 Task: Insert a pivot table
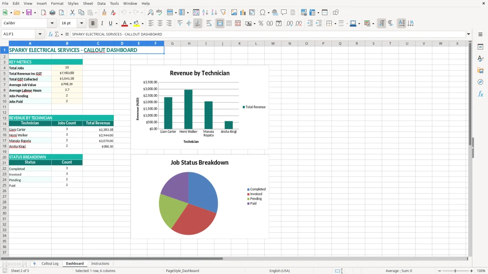252,13
